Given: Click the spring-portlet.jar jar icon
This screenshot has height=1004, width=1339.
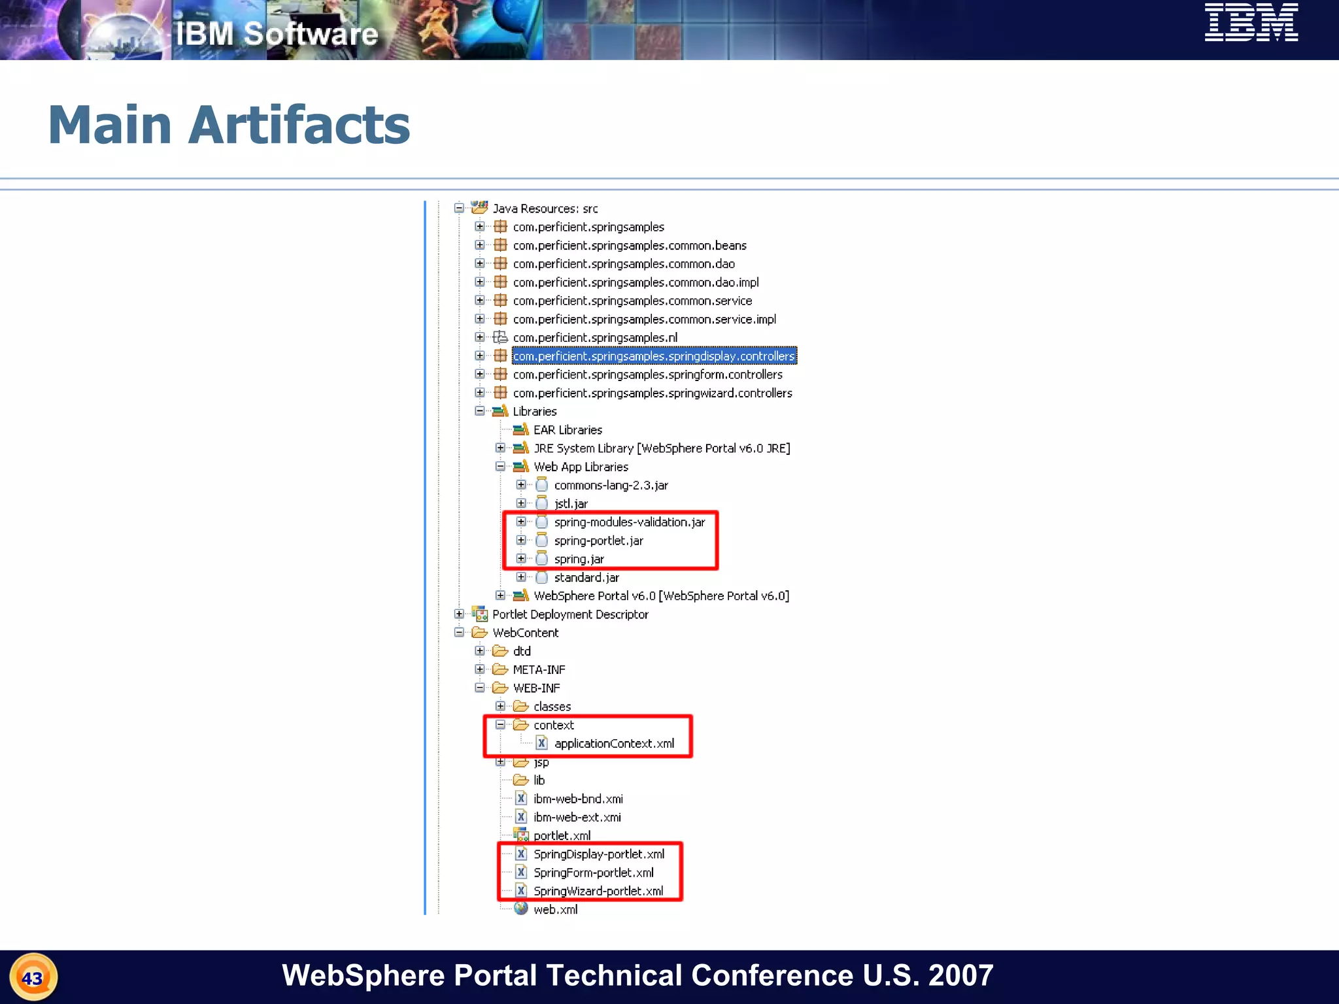Looking at the screenshot, I should click(x=541, y=541).
